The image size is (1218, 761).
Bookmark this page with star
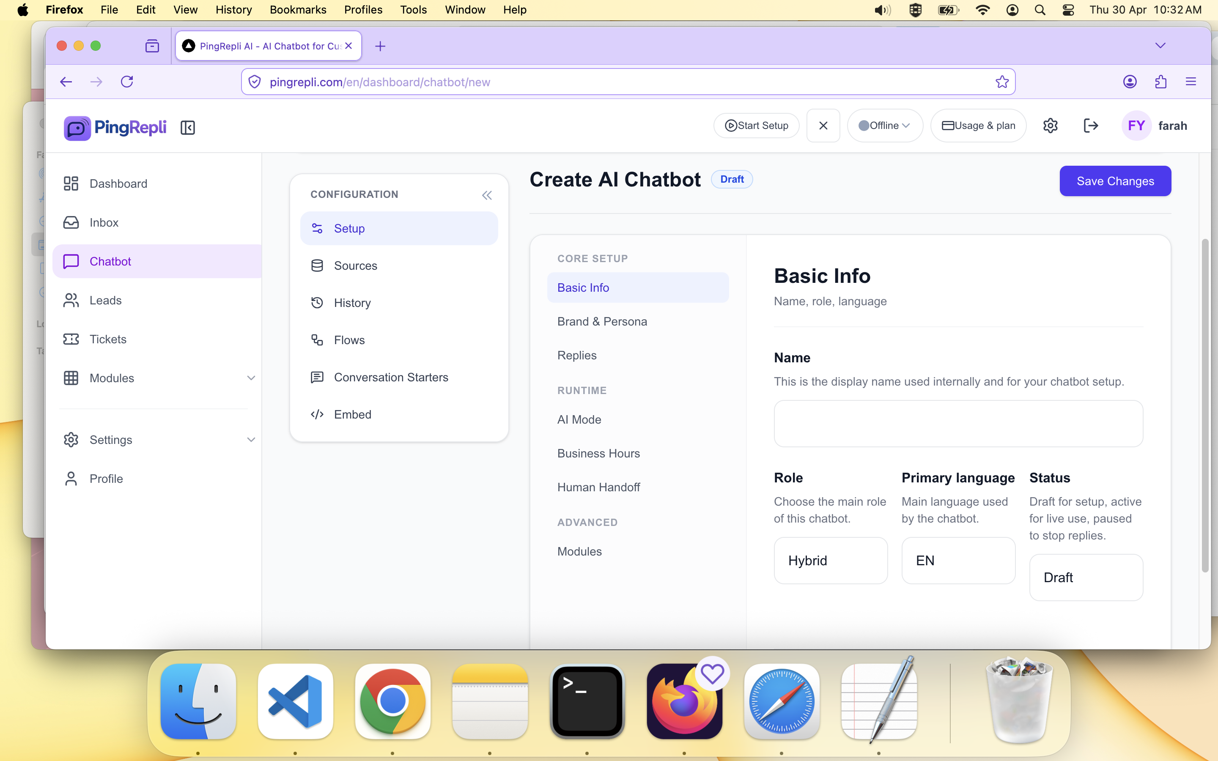(x=1002, y=82)
